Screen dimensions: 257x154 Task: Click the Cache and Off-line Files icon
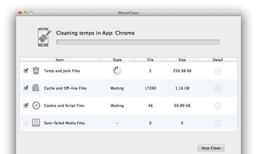pos(36,88)
